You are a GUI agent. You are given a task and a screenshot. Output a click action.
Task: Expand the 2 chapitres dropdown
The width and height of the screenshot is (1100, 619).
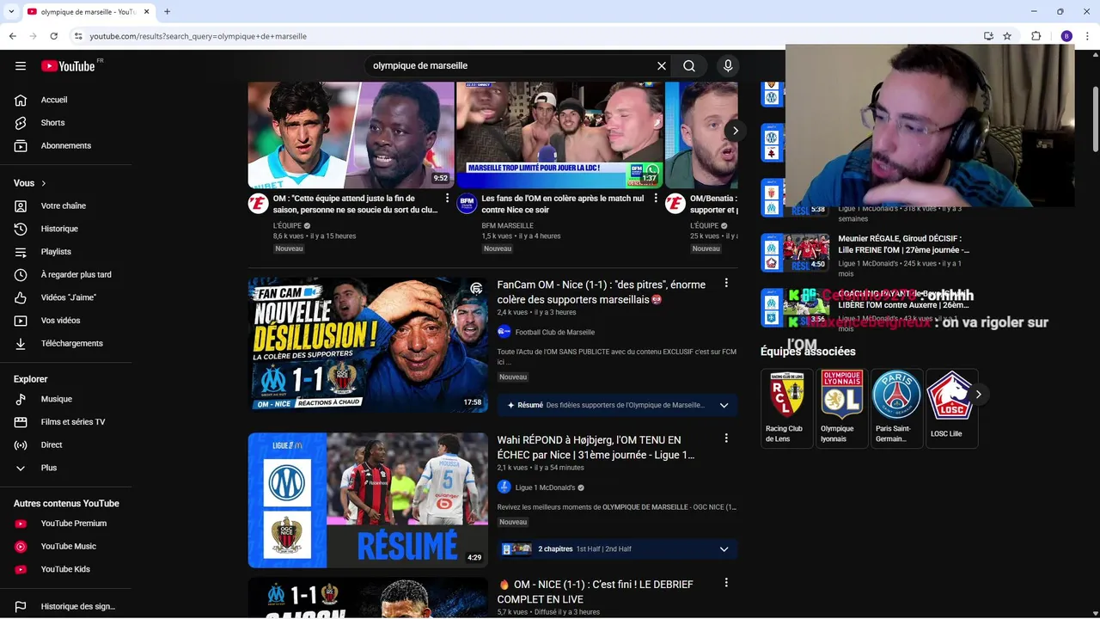click(724, 549)
